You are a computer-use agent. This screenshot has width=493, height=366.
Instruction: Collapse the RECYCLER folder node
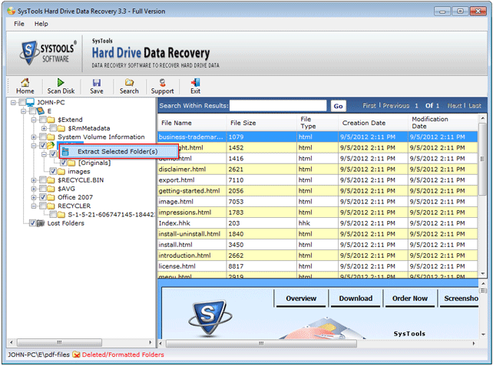click(x=34, y=206)
